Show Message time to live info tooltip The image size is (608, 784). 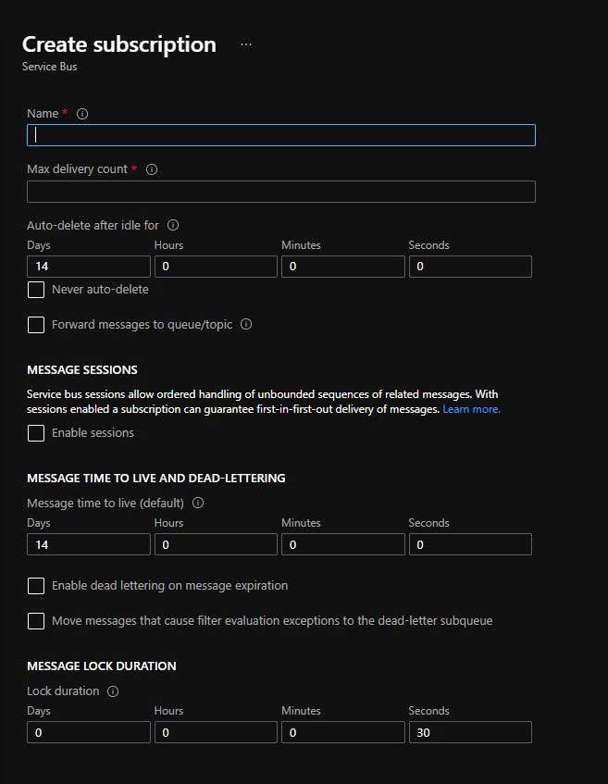[x=198, y=503]
